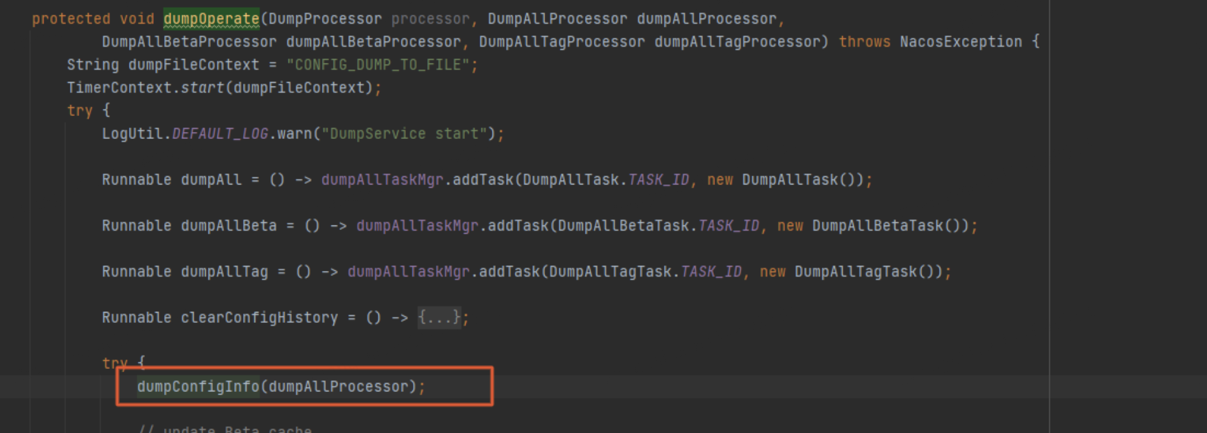Screen dimensions: 1207x433
Task: Click DumpAllTagProcessor parameter type
Action: click(562, 42)
